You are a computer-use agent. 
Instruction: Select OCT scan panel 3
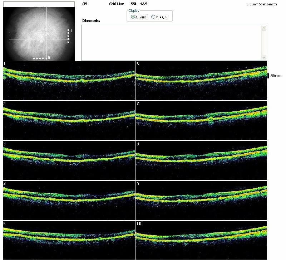pyautogui.click(x=69, y=160)
